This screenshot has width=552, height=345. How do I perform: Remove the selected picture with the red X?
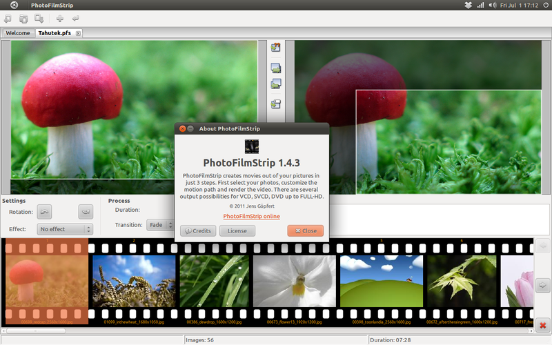(543, 326)
